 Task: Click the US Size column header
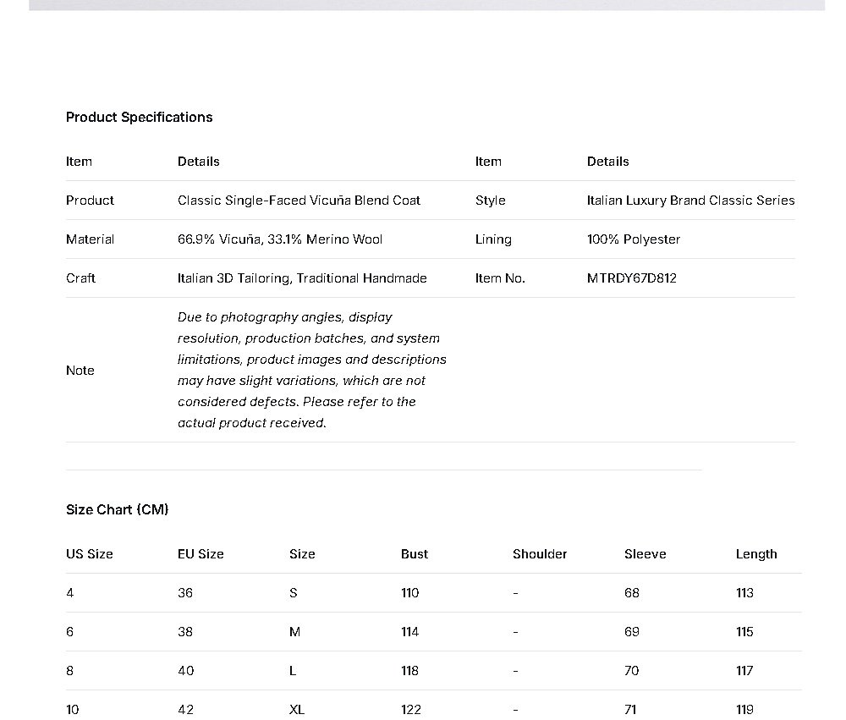89,554
